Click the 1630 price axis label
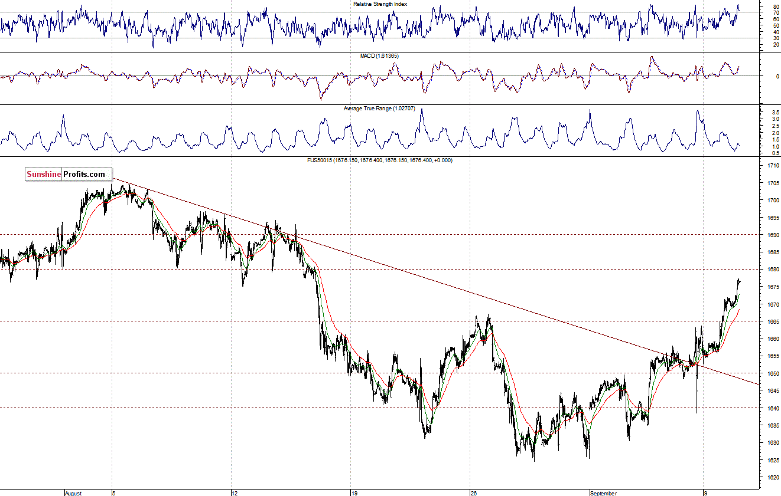Screen dimensions: 781x496 pos(773,444)
